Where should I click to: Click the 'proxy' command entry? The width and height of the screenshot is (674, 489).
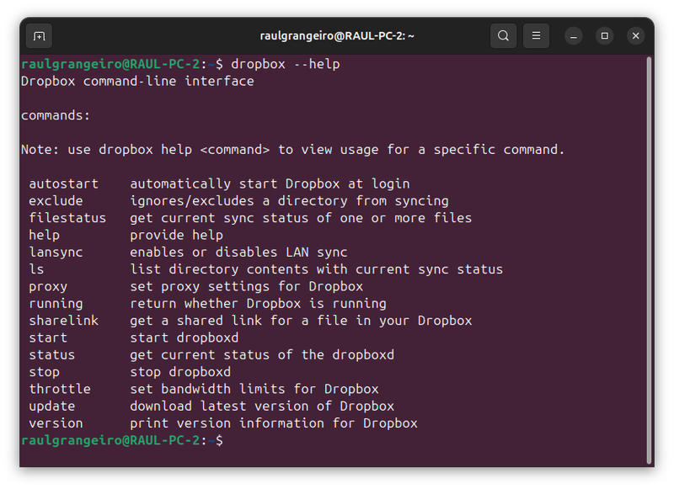[48, 286]
